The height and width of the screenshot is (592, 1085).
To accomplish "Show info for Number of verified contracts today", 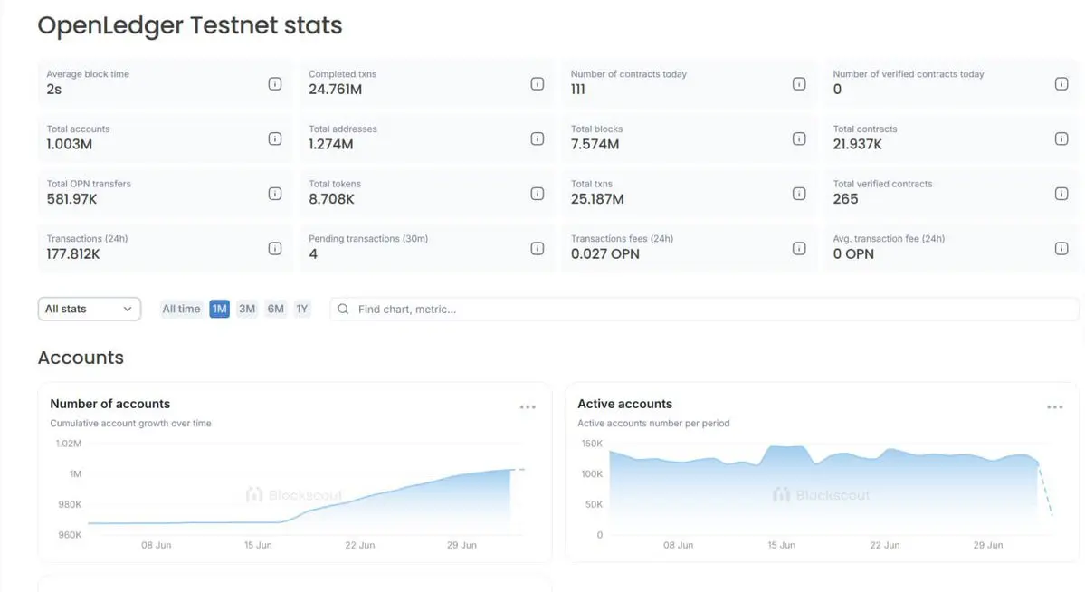I will (1061, 84).
